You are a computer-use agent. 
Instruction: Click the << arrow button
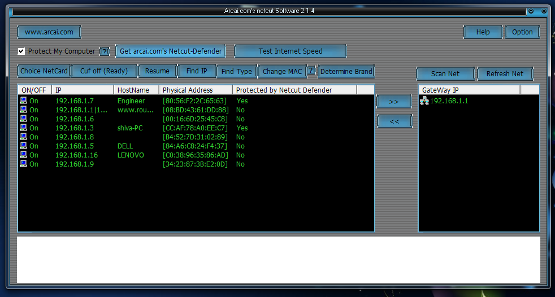394,121
